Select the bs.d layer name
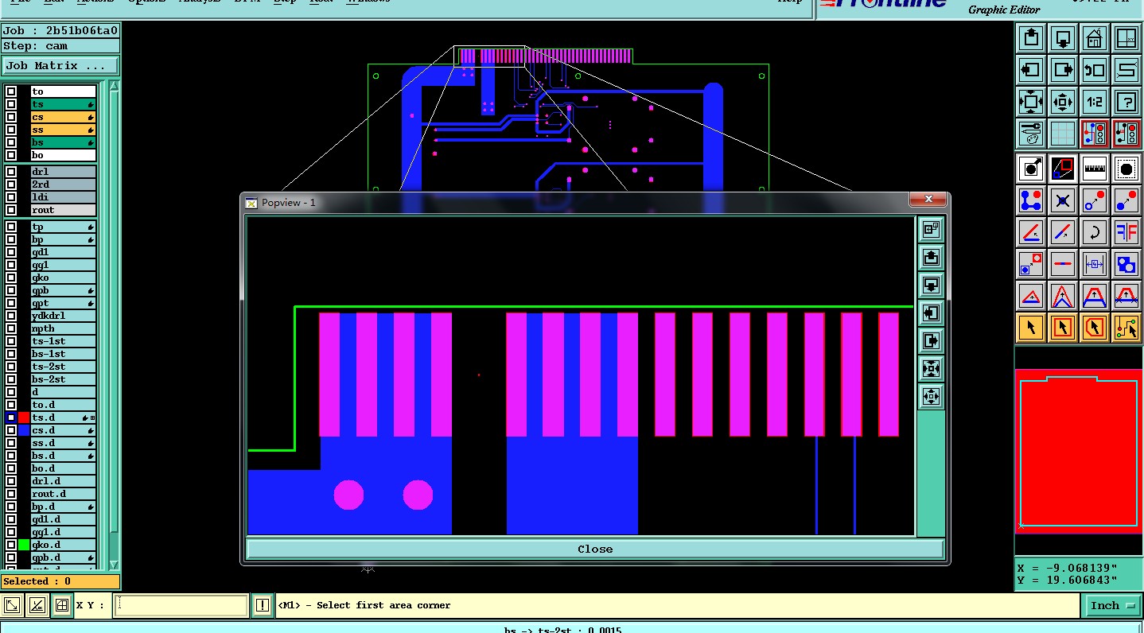Viewport: 1144px width, 633px height. (x=63, y=456)
